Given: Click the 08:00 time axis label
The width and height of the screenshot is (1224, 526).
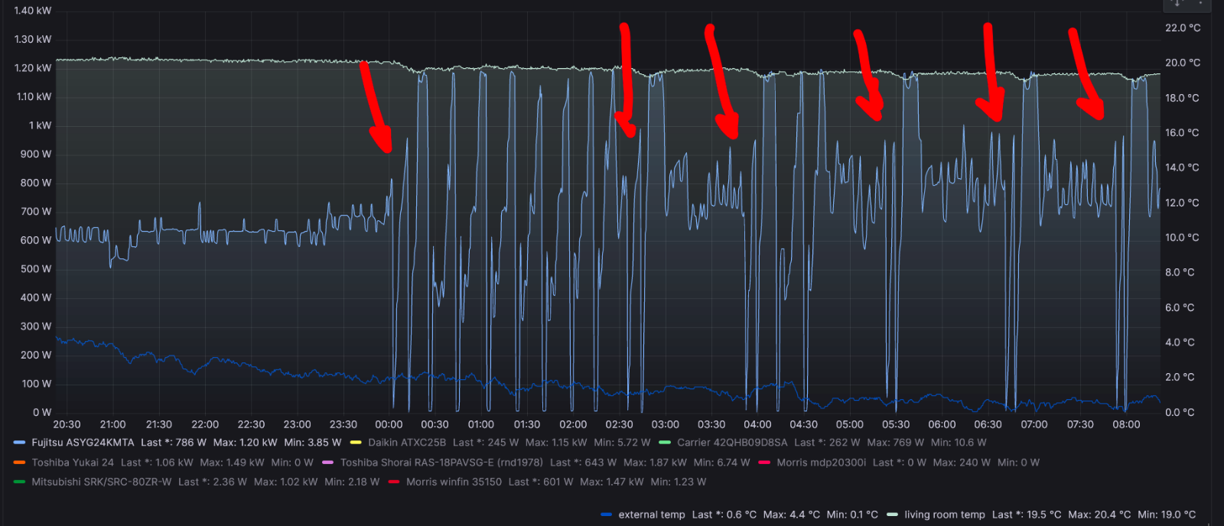Looking at the screenshot, I should [1126, 424].
